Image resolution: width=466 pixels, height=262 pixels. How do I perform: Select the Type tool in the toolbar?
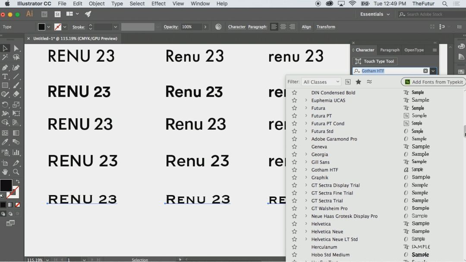(5, 77)
